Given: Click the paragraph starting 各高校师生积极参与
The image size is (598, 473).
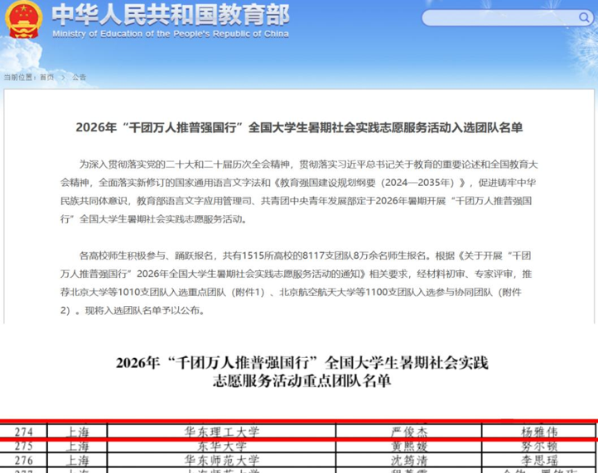Looking at the screenshot, I should [296, 283].
